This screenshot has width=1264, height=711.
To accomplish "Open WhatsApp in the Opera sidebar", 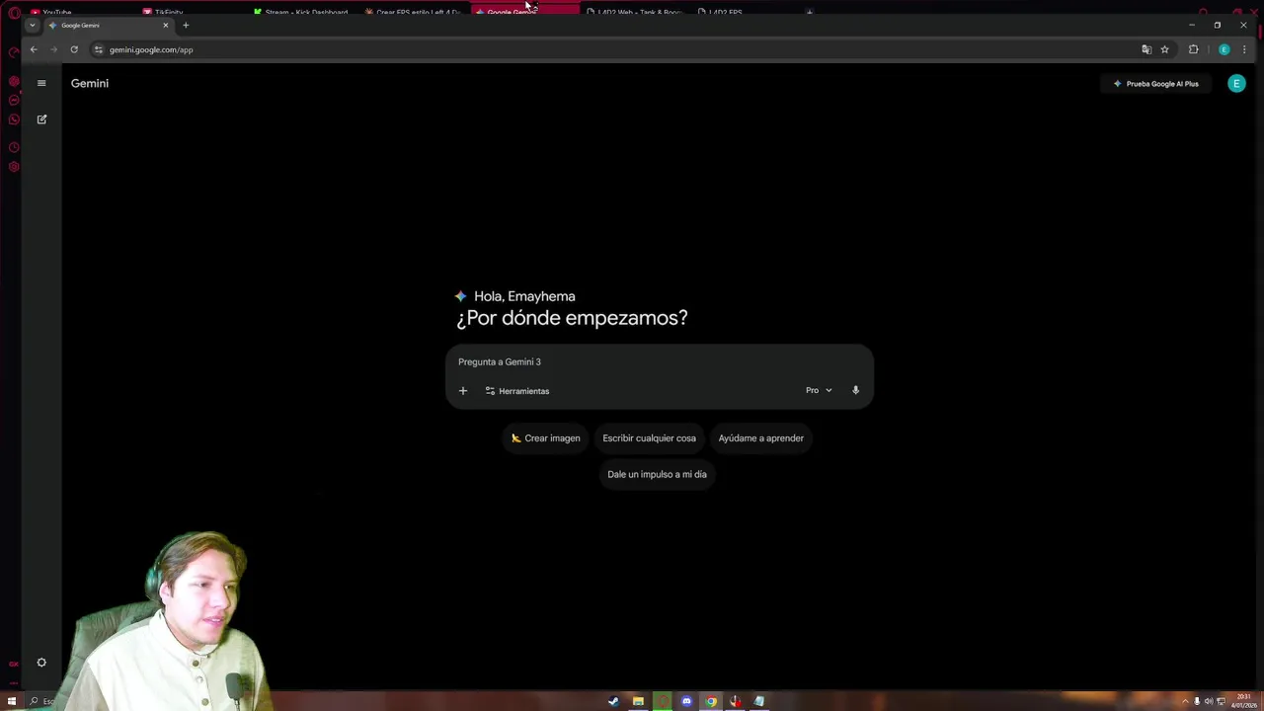I will (x=14, y=119).
